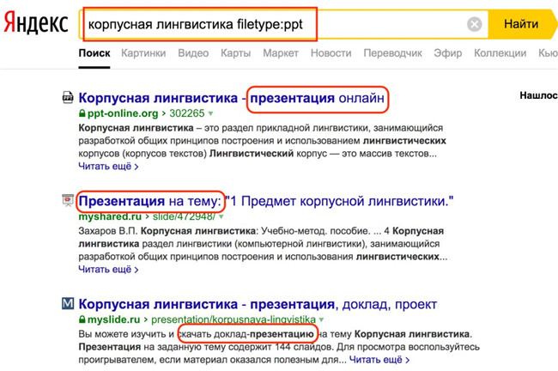Click the myshared.ru domain link
The height and width of the screenshot is (371, 558).
point(110,216)
